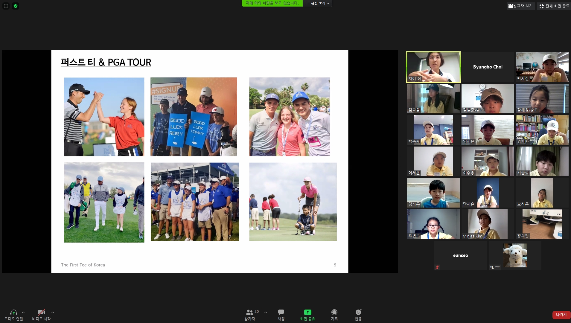Switch to speaker view
Viewport: 571px width, 323px height.
point(520,6)
